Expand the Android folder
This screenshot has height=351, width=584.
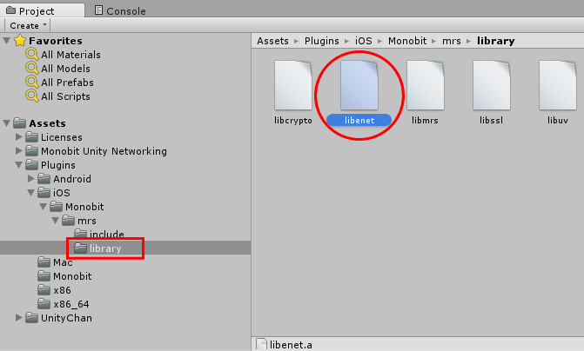point(31,178)
